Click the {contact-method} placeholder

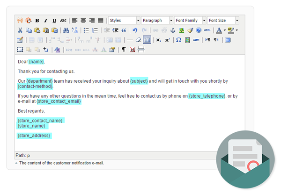click(x=35, y=86)
